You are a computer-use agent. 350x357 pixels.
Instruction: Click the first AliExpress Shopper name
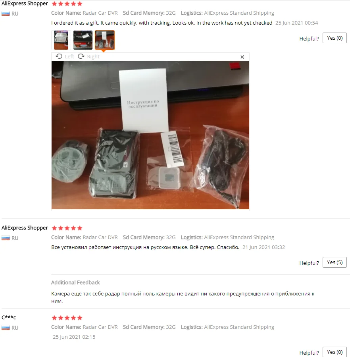(x=25, y=4)
